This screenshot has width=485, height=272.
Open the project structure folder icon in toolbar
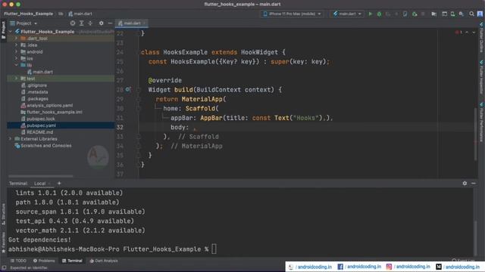(x=434, y=14)
